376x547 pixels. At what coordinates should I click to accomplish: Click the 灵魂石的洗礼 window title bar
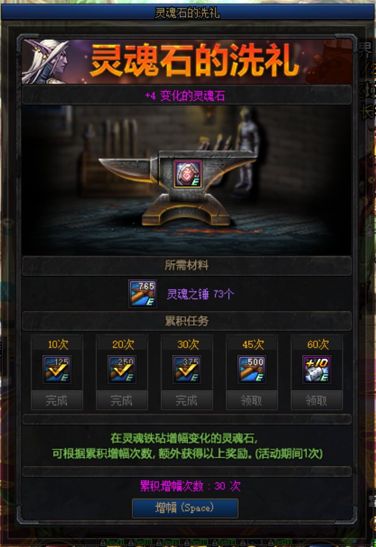pyautogui.click(x=188, y=12)
